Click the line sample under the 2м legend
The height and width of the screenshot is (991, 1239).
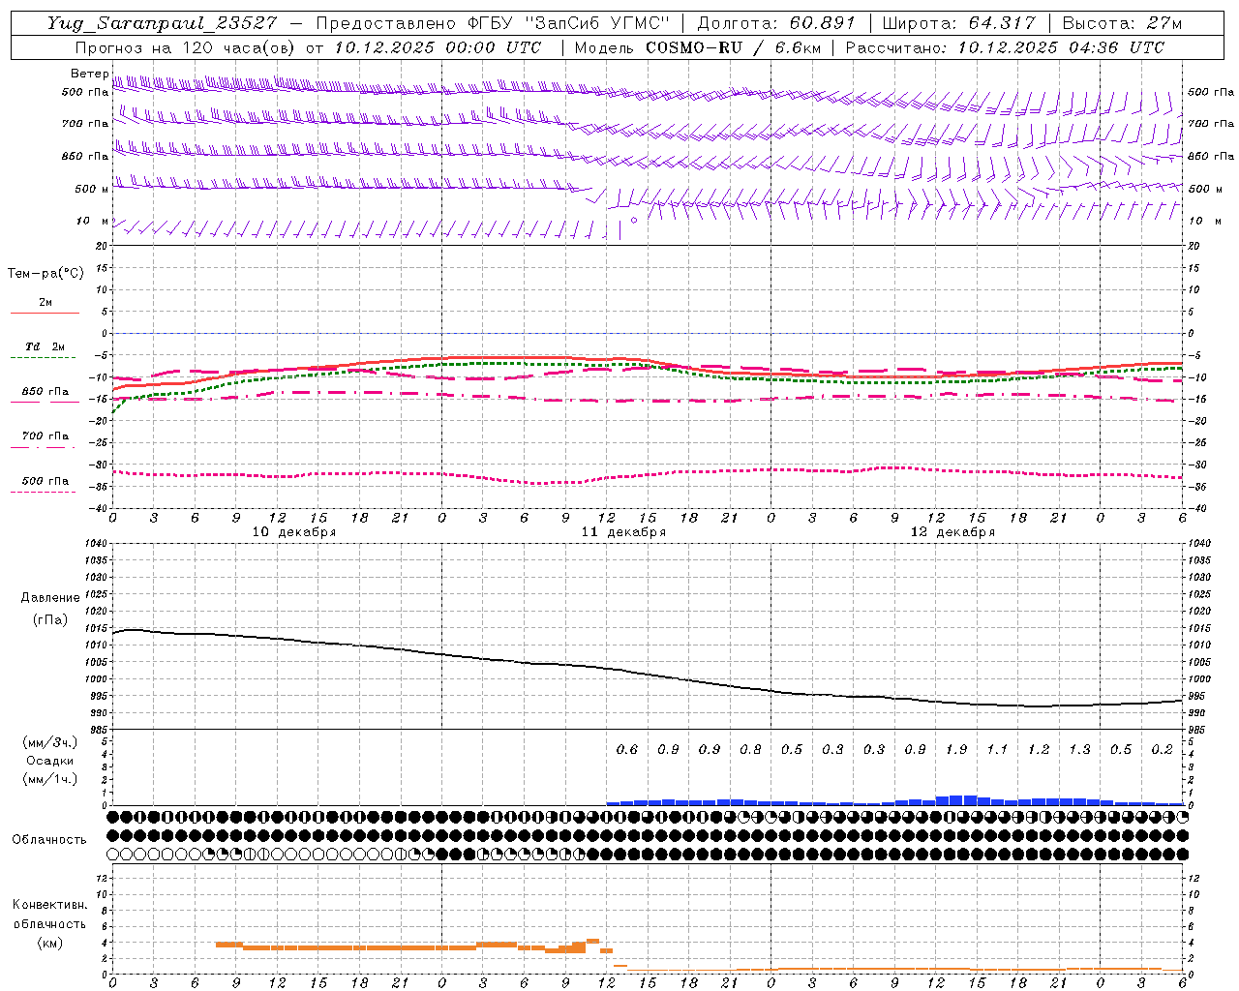pos(45,313)
